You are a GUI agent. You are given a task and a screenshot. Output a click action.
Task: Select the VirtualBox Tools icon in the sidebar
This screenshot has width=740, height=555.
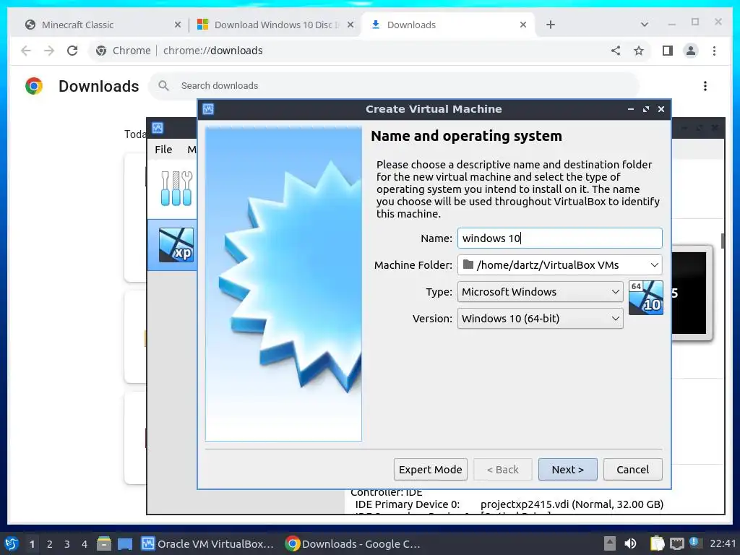point(176,189)
